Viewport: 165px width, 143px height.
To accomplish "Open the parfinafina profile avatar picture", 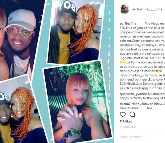I will tap(125, 9).
